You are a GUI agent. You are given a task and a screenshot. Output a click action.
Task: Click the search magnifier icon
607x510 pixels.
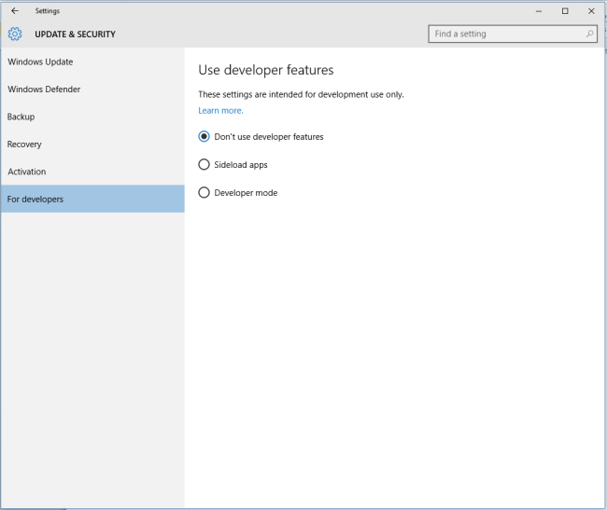(x=589, y=34)
